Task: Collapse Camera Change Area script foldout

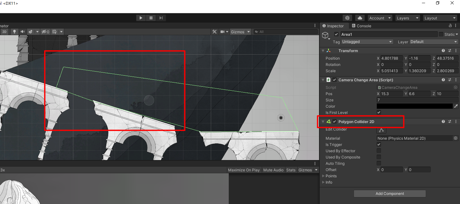Action: [x=323, y=80]
